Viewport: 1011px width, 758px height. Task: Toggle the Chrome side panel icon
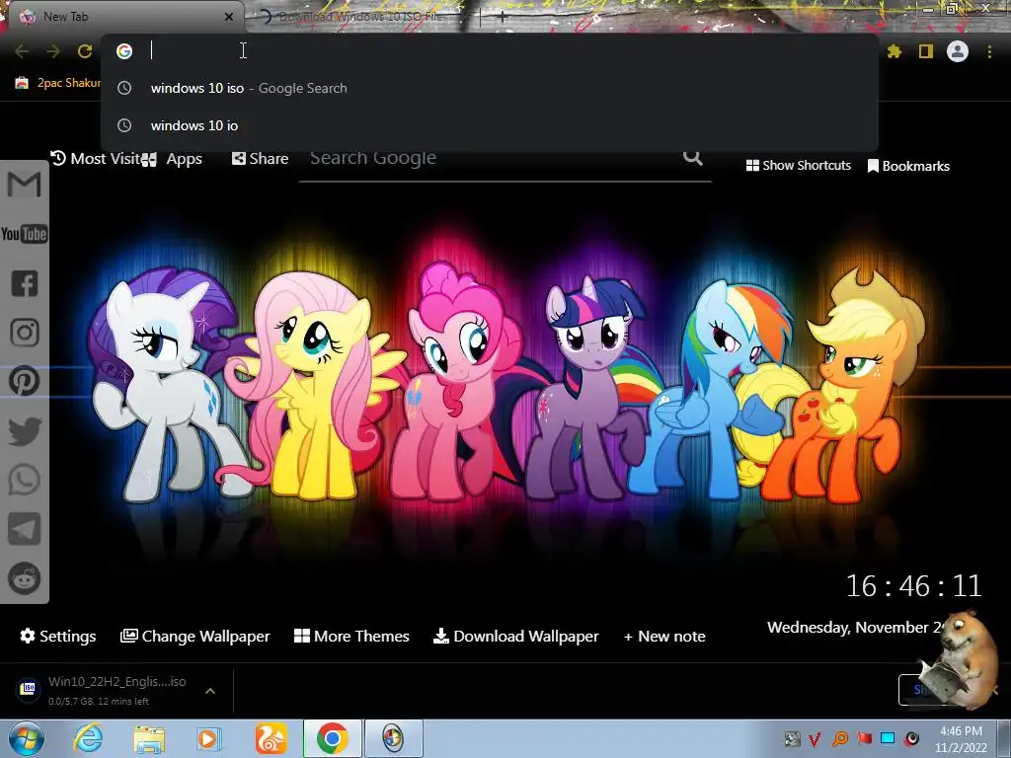click(x=926, y=51)
